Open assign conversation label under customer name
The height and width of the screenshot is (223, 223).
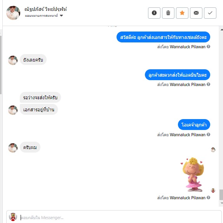41,16
